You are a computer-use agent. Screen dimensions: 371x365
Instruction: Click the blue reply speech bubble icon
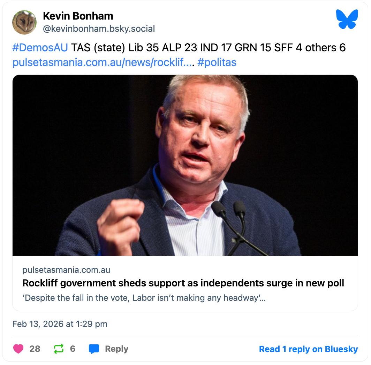[x=94, y=349]
